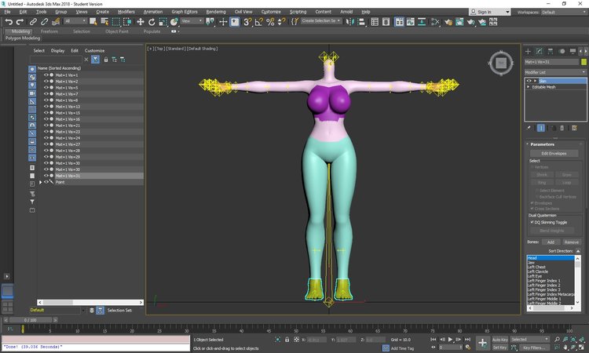Activate the Select and Move tool
Viewport: 589px width, 353px height.
point(140,22)
